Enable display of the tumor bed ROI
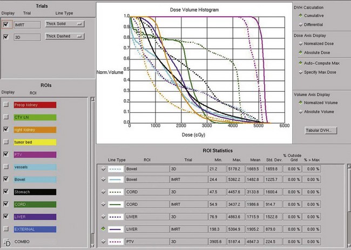This screenshot has height=250, width=351. tap(6, 142)
